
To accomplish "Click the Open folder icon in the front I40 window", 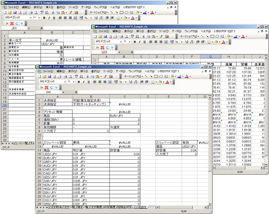I will [44, 76].
